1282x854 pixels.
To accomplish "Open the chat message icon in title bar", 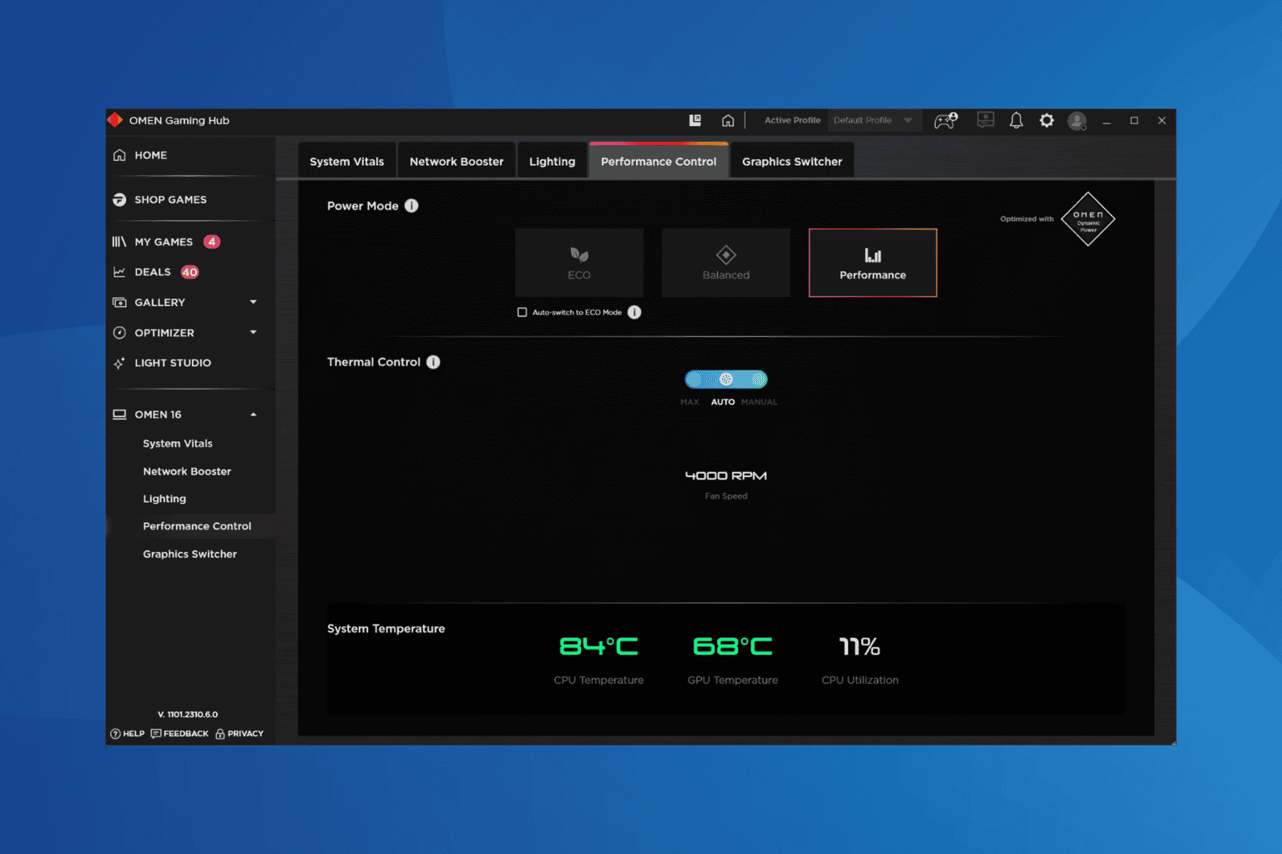I will click(986, 120).
